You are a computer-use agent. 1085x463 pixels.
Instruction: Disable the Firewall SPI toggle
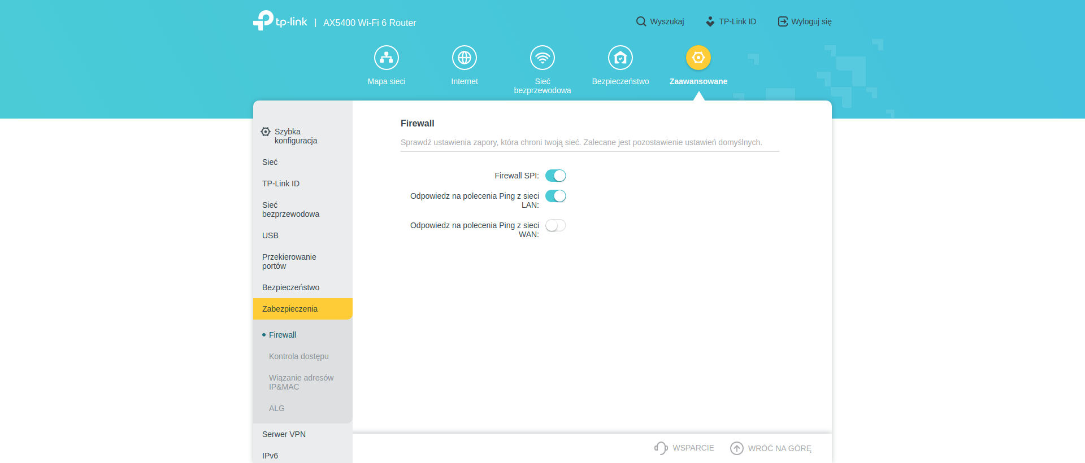tap(555, 176)
